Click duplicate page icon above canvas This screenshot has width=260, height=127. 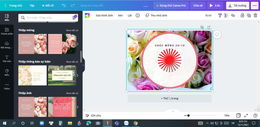[202, 27]
